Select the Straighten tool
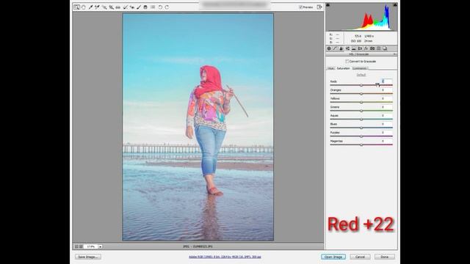 [117, 7]
